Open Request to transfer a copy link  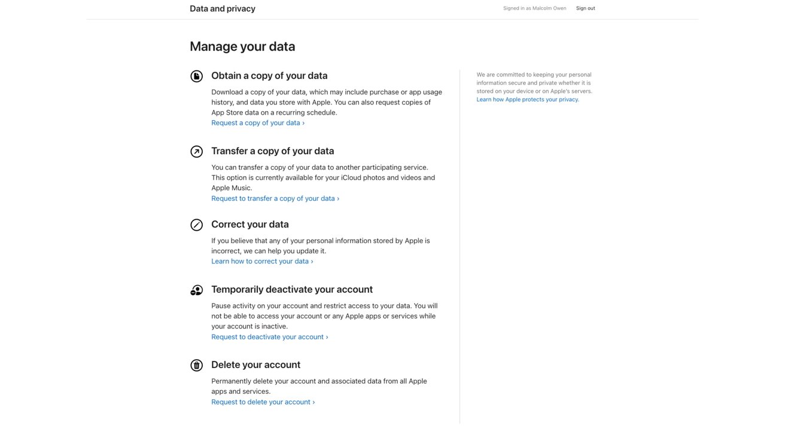pyautogui.click(x=275, y=198)
